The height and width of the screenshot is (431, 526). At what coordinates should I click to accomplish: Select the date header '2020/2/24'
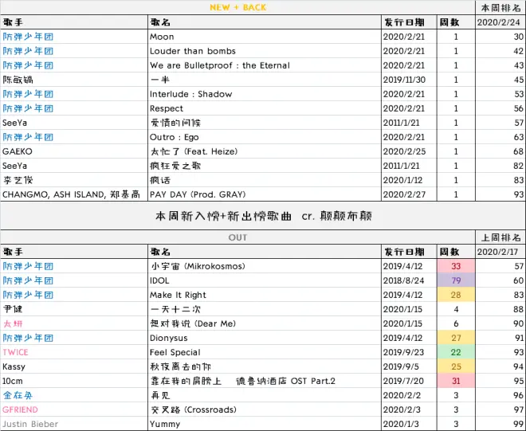[500, 22]
